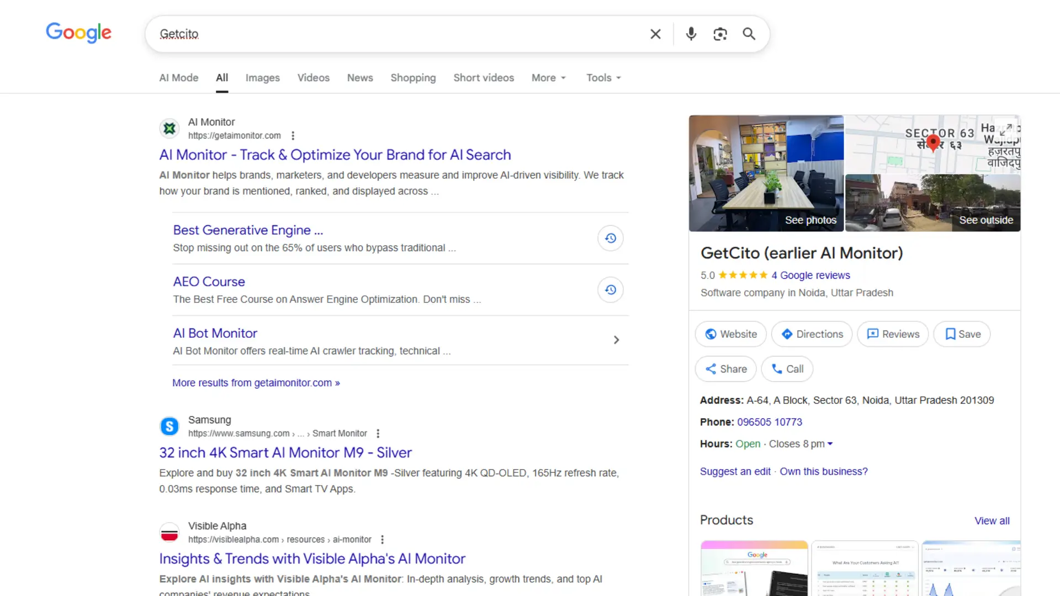Screen dimensions: 1060x596
Task: Expand the More search filters dropdown
Action: 548,78
